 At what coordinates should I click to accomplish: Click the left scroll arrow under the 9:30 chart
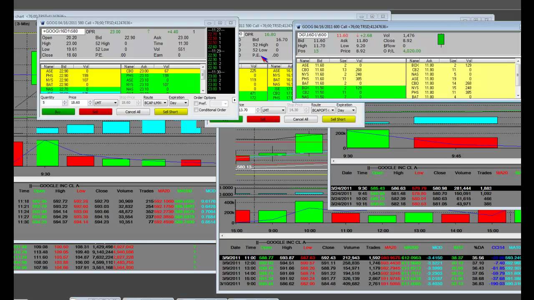333,161
